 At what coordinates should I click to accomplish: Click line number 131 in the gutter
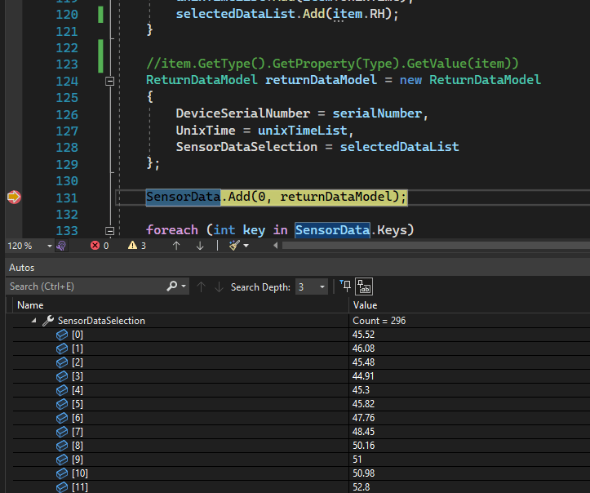point(67,198)
